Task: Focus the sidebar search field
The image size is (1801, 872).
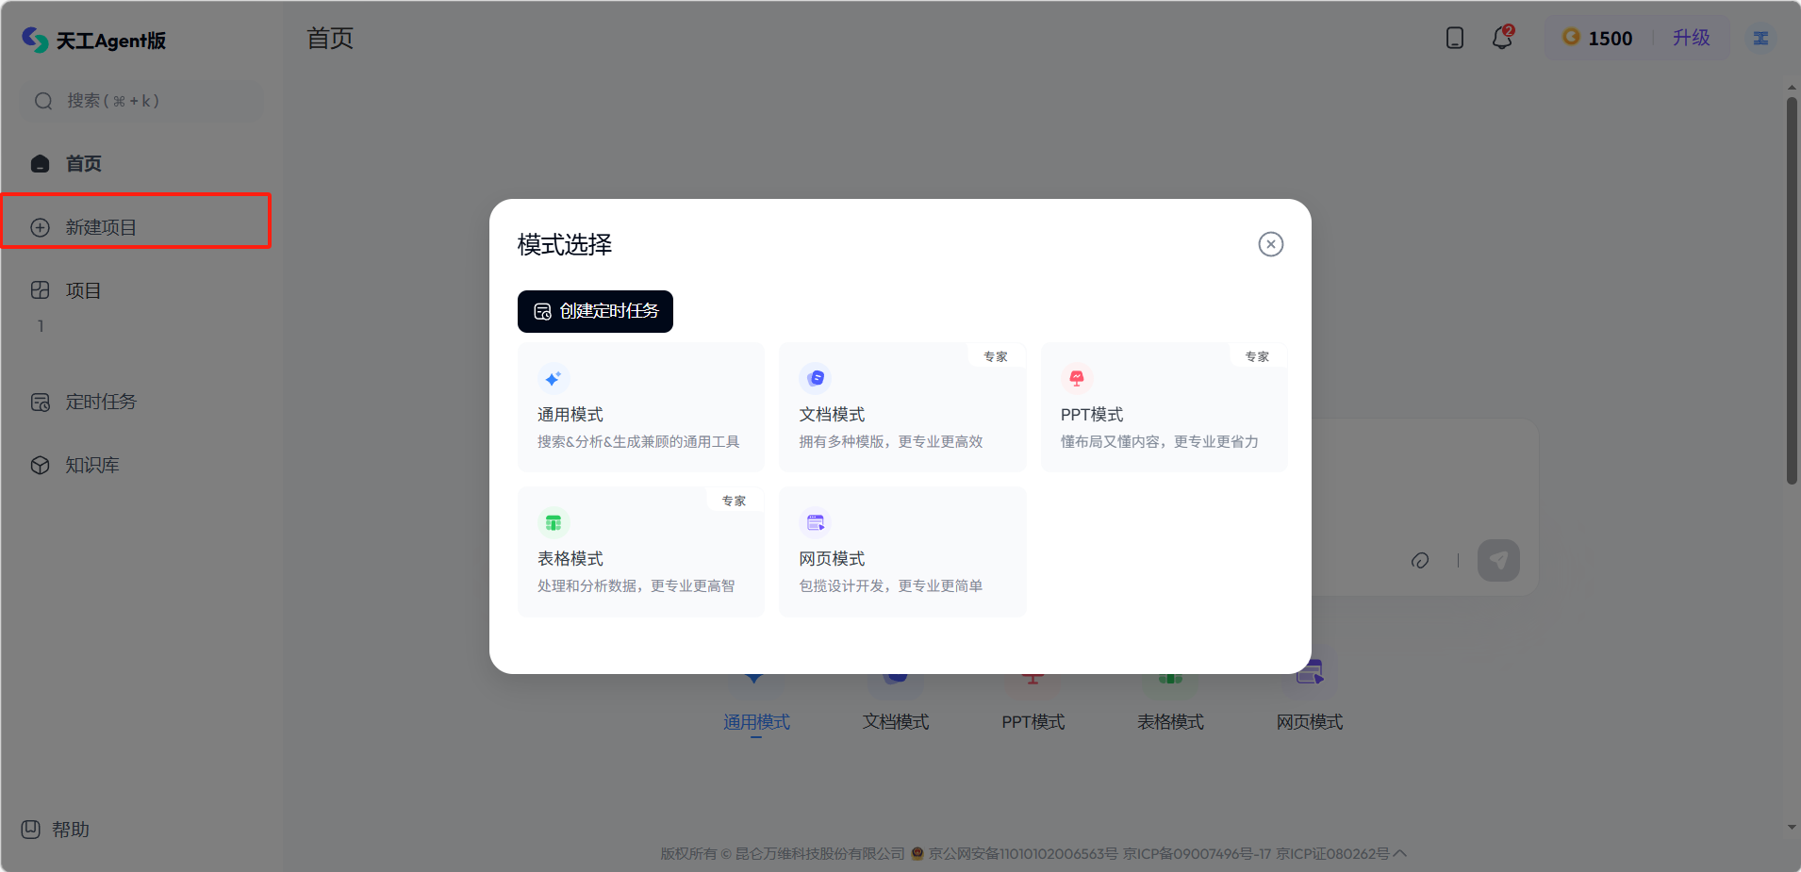Action: [x=141, y=101]
